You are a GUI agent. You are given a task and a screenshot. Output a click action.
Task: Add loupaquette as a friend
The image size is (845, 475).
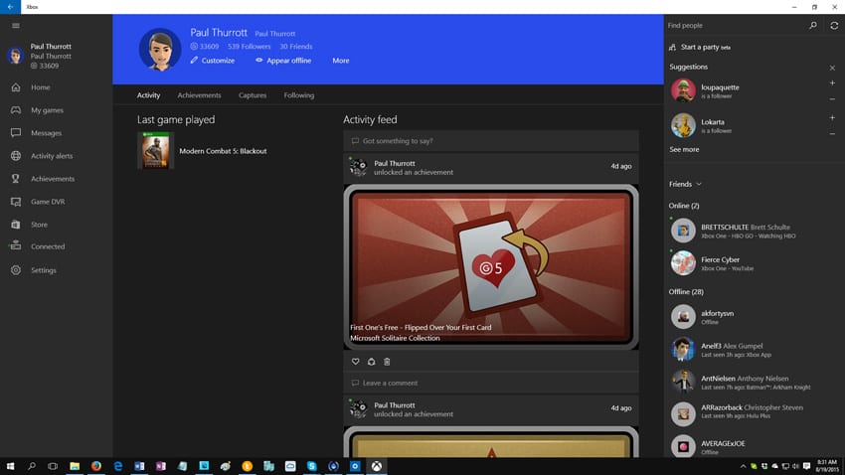pos(832,82)
